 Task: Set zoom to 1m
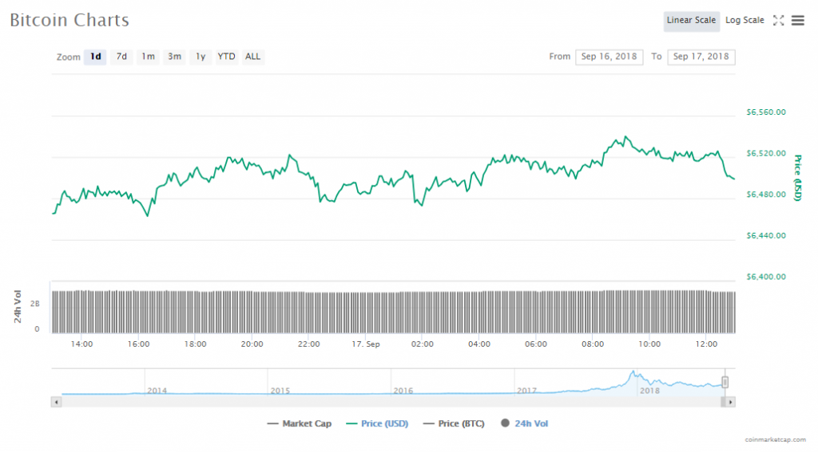[x=148, y=57]
